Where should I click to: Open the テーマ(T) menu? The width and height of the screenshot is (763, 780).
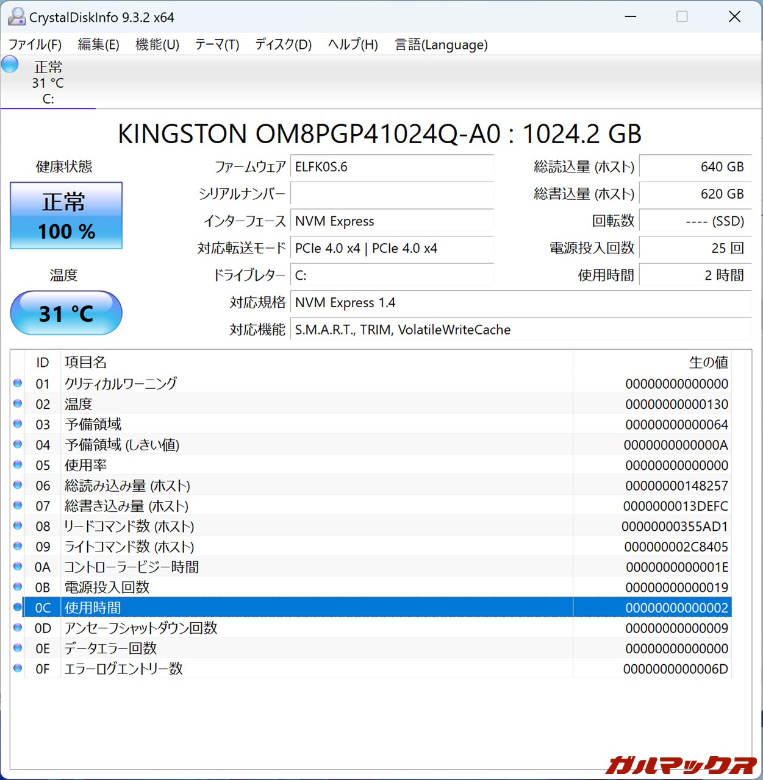coord(217,44)
